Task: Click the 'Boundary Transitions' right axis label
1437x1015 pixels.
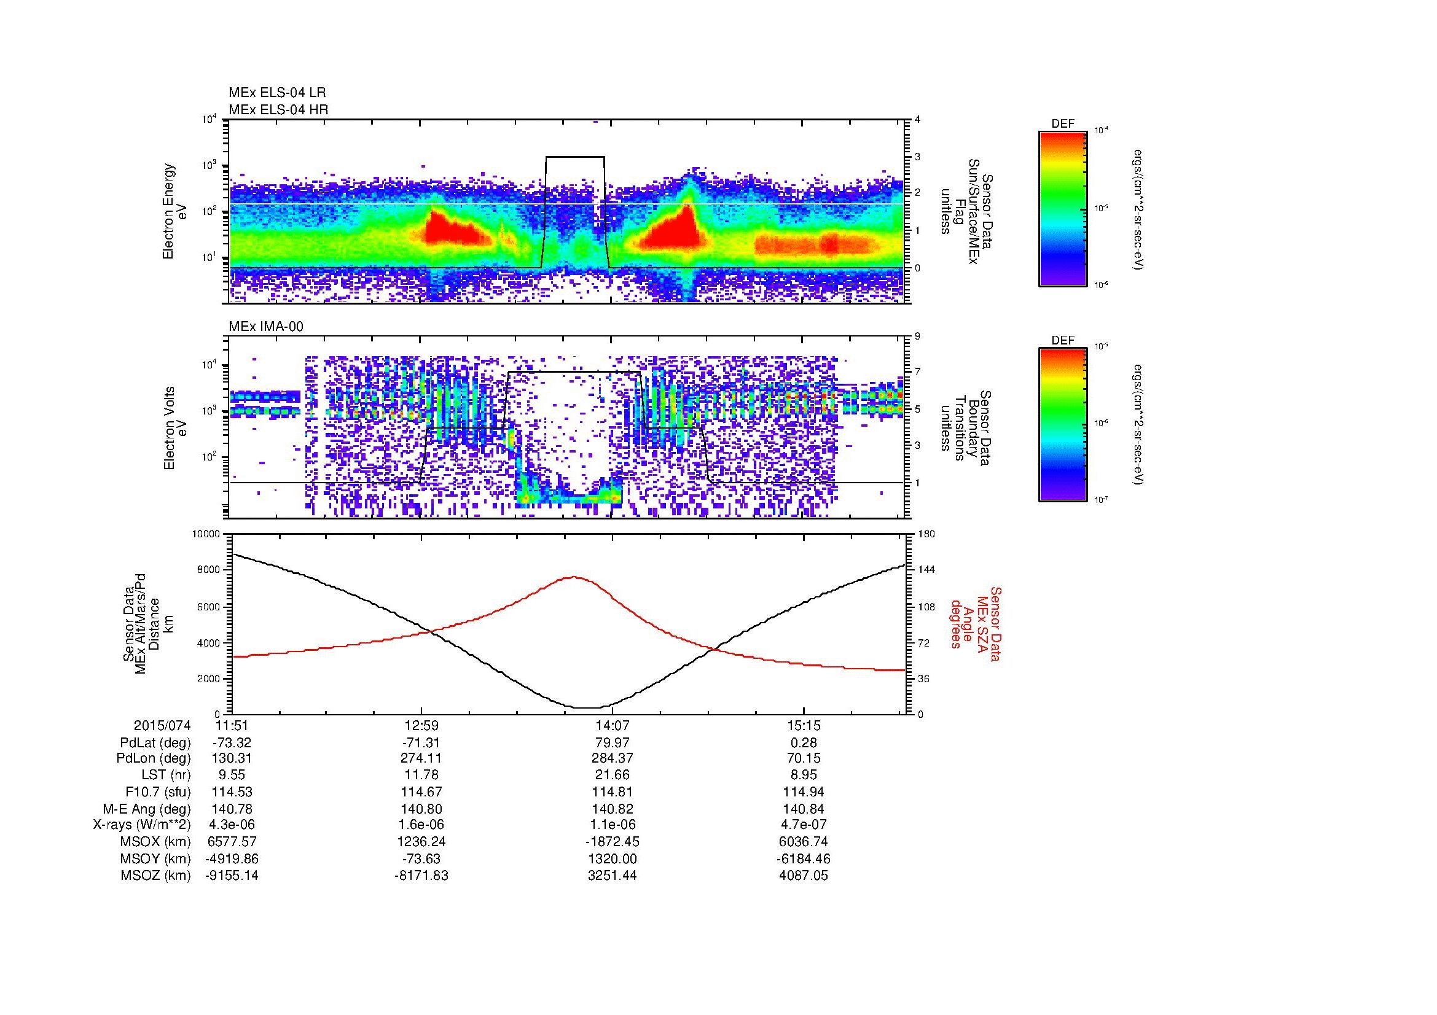Action: pos(968,428)
